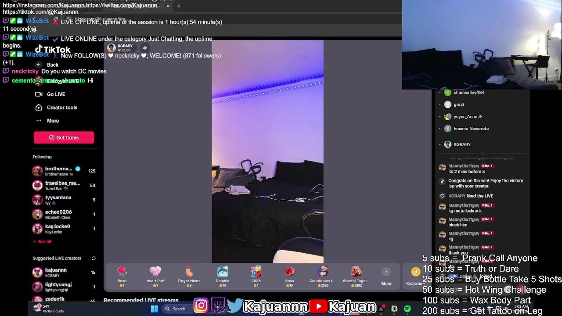Click 'KGBABY liked the LIVE' message
Image resolution: width=562 pixels, height=316 pixels.
click(x=471, y=196)
